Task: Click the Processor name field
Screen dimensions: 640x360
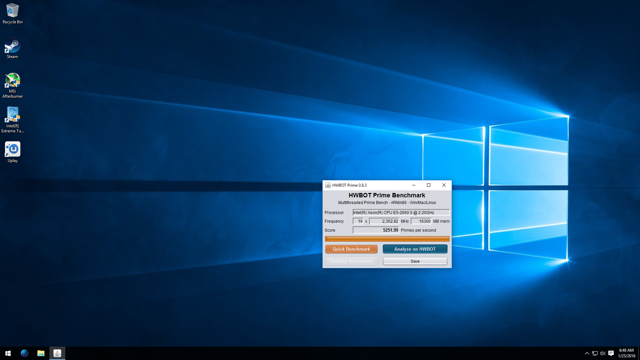Action: click(x=401, y=212)
